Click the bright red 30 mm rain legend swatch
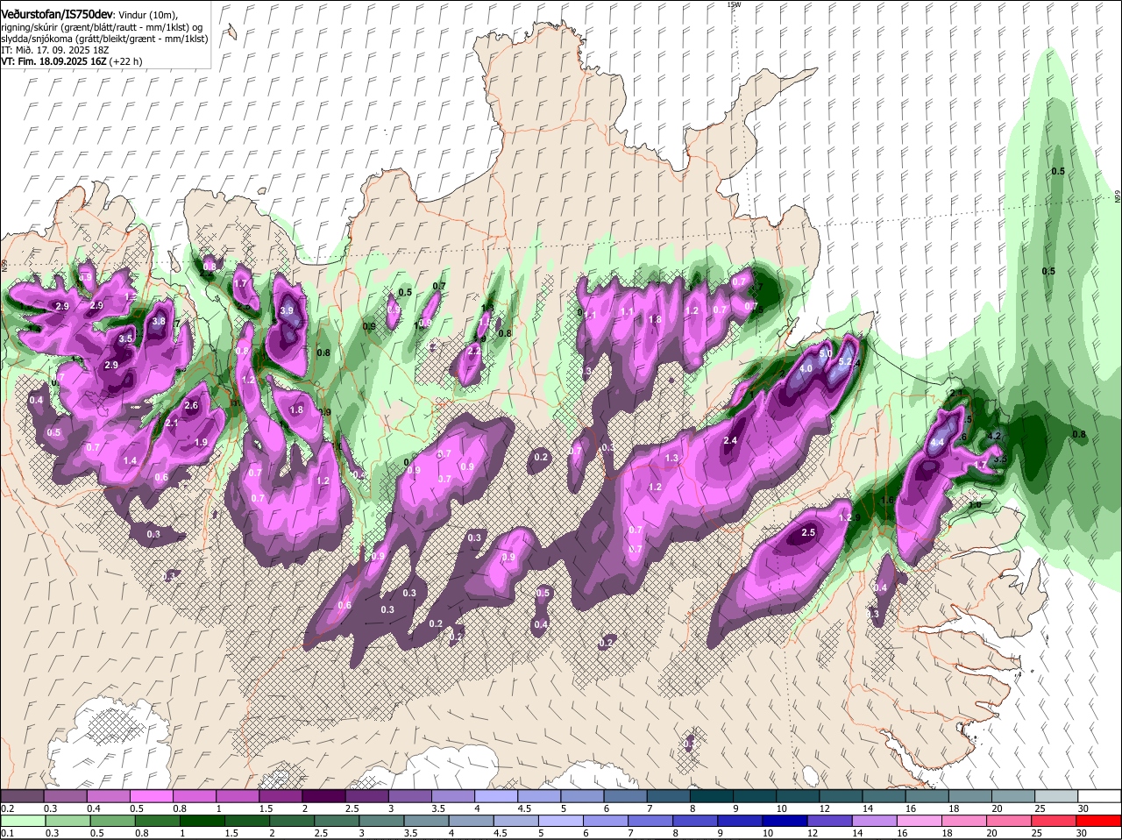Screen dimensions: 1122x840 [1099, 822]
